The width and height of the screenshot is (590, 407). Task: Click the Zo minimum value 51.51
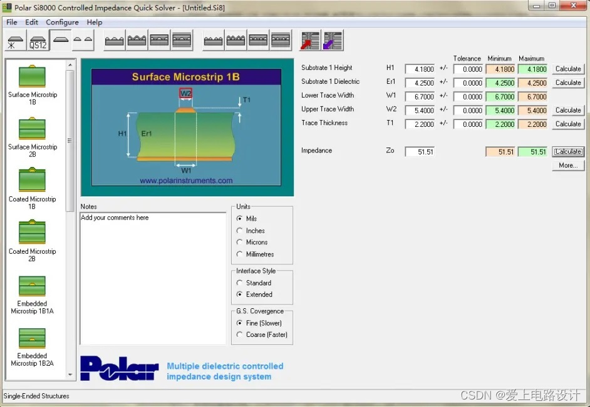[x=500, y=152]
